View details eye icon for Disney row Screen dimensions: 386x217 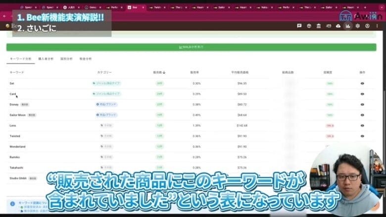point(362,105)
